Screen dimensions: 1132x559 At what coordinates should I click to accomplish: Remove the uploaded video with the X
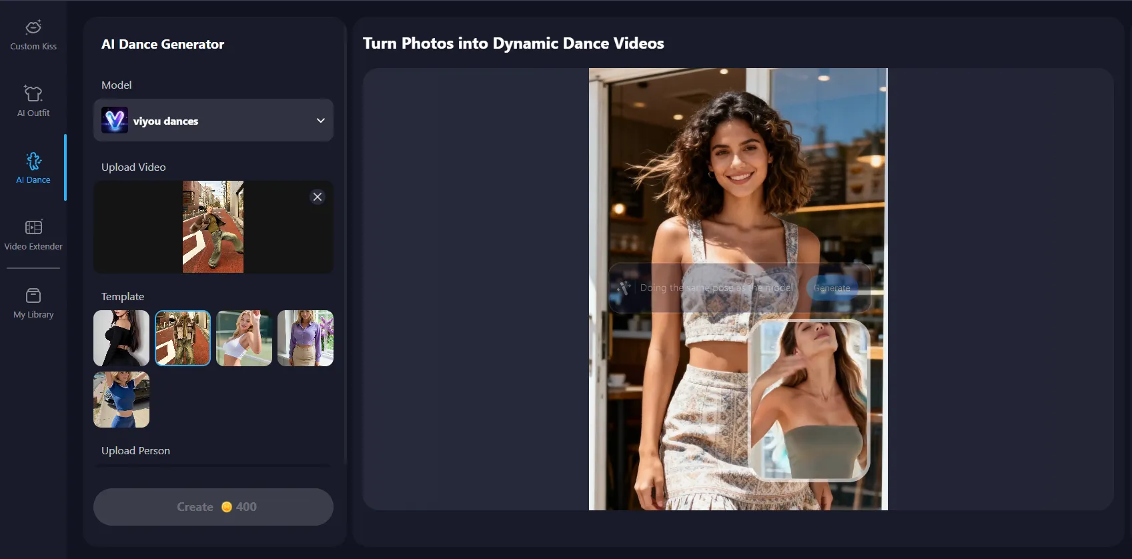point(318,197)
